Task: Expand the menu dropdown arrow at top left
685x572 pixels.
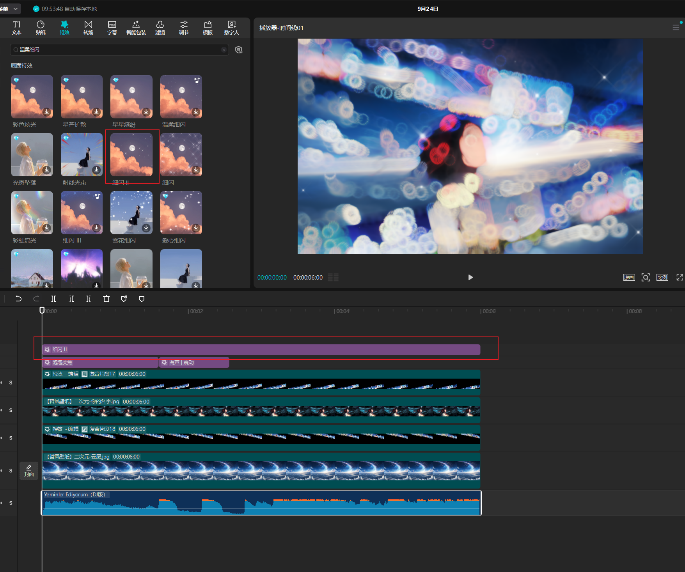Action: 16,9
